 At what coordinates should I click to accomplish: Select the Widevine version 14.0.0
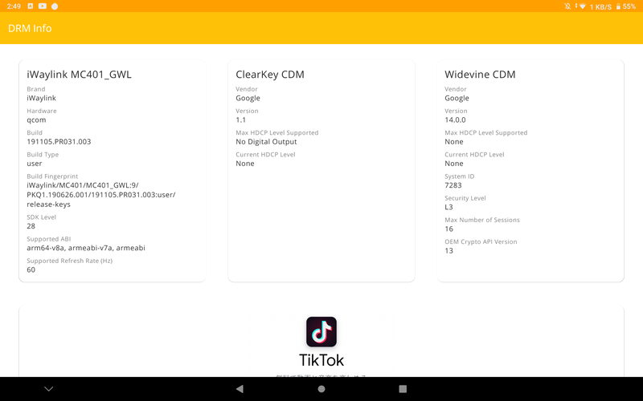click(455, 119)
